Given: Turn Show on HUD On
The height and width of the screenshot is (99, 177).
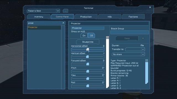Looking at the screenshot, I should (x=84, y=35).
